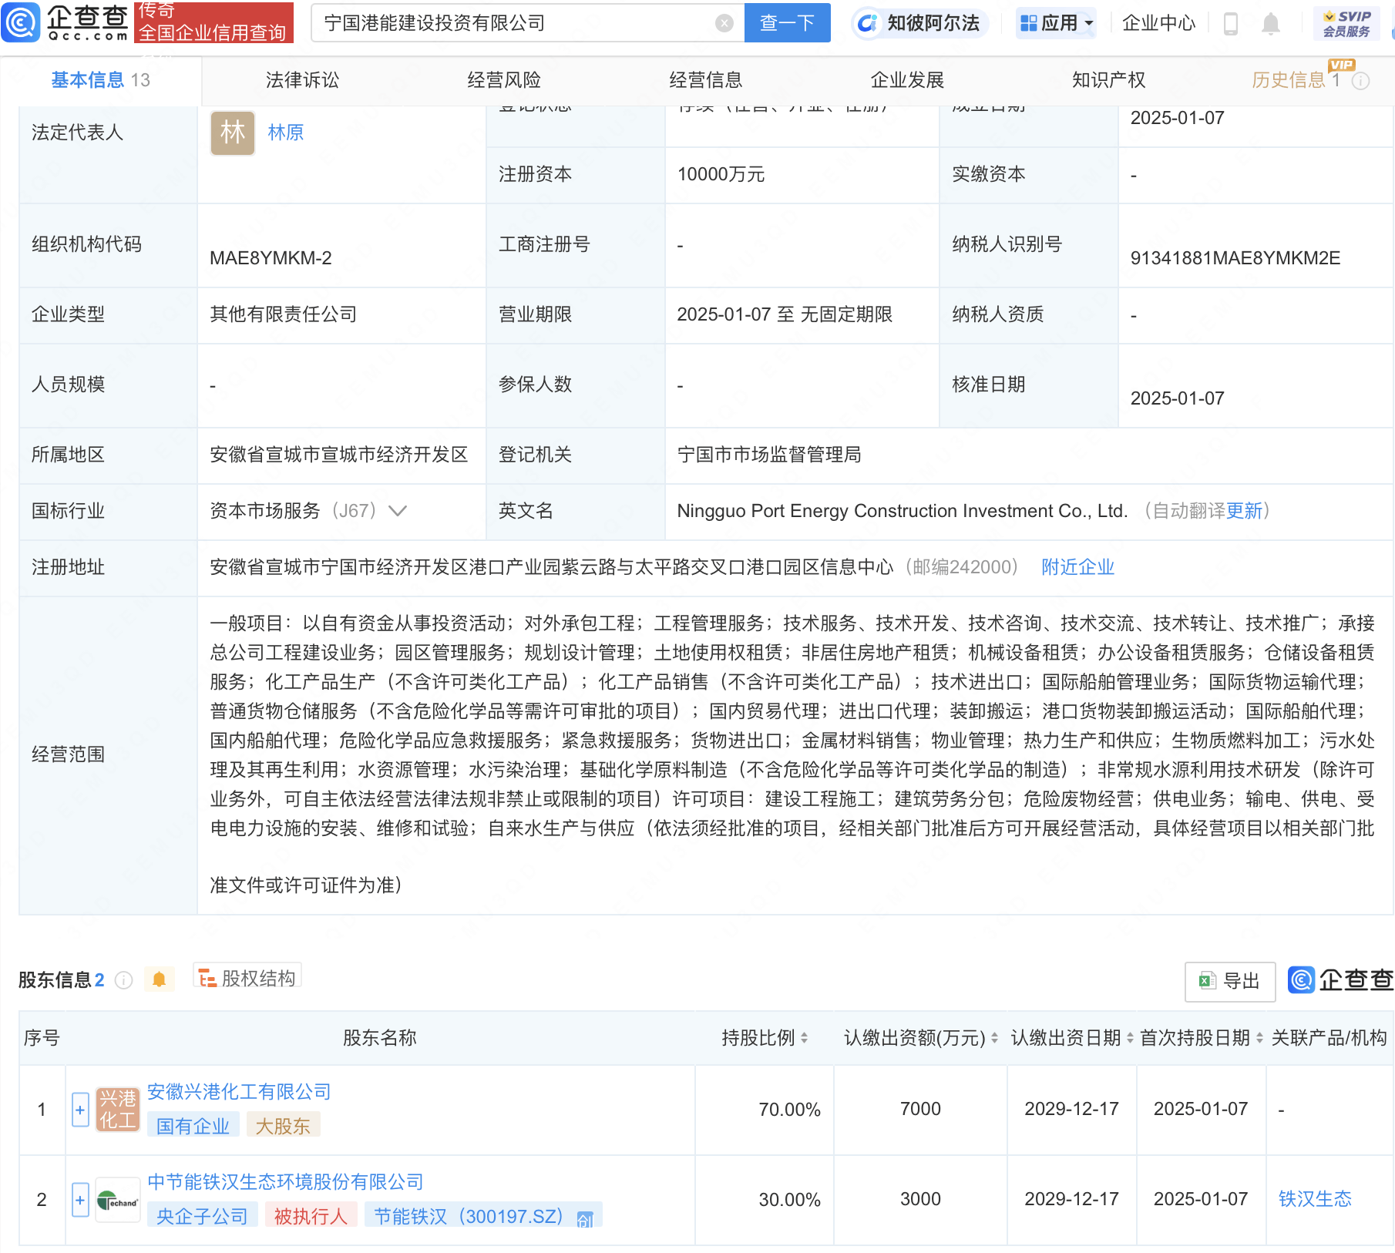Click the 兴港化工 shareholder logo
Viewport: 1395px width, 1253px height.
point(118,1110)
